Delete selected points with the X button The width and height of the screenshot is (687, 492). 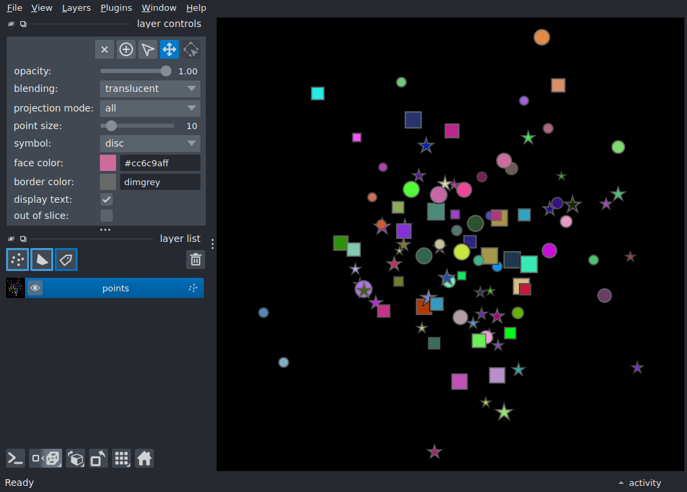pos(105,49)
